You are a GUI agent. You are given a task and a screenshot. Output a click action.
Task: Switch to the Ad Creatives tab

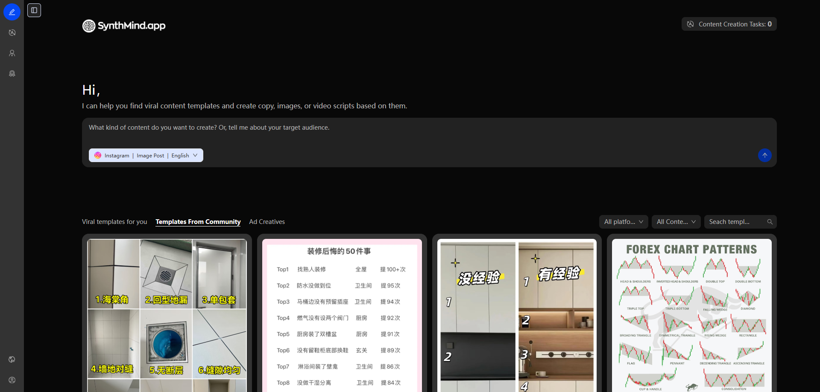(x=266, y=222)
